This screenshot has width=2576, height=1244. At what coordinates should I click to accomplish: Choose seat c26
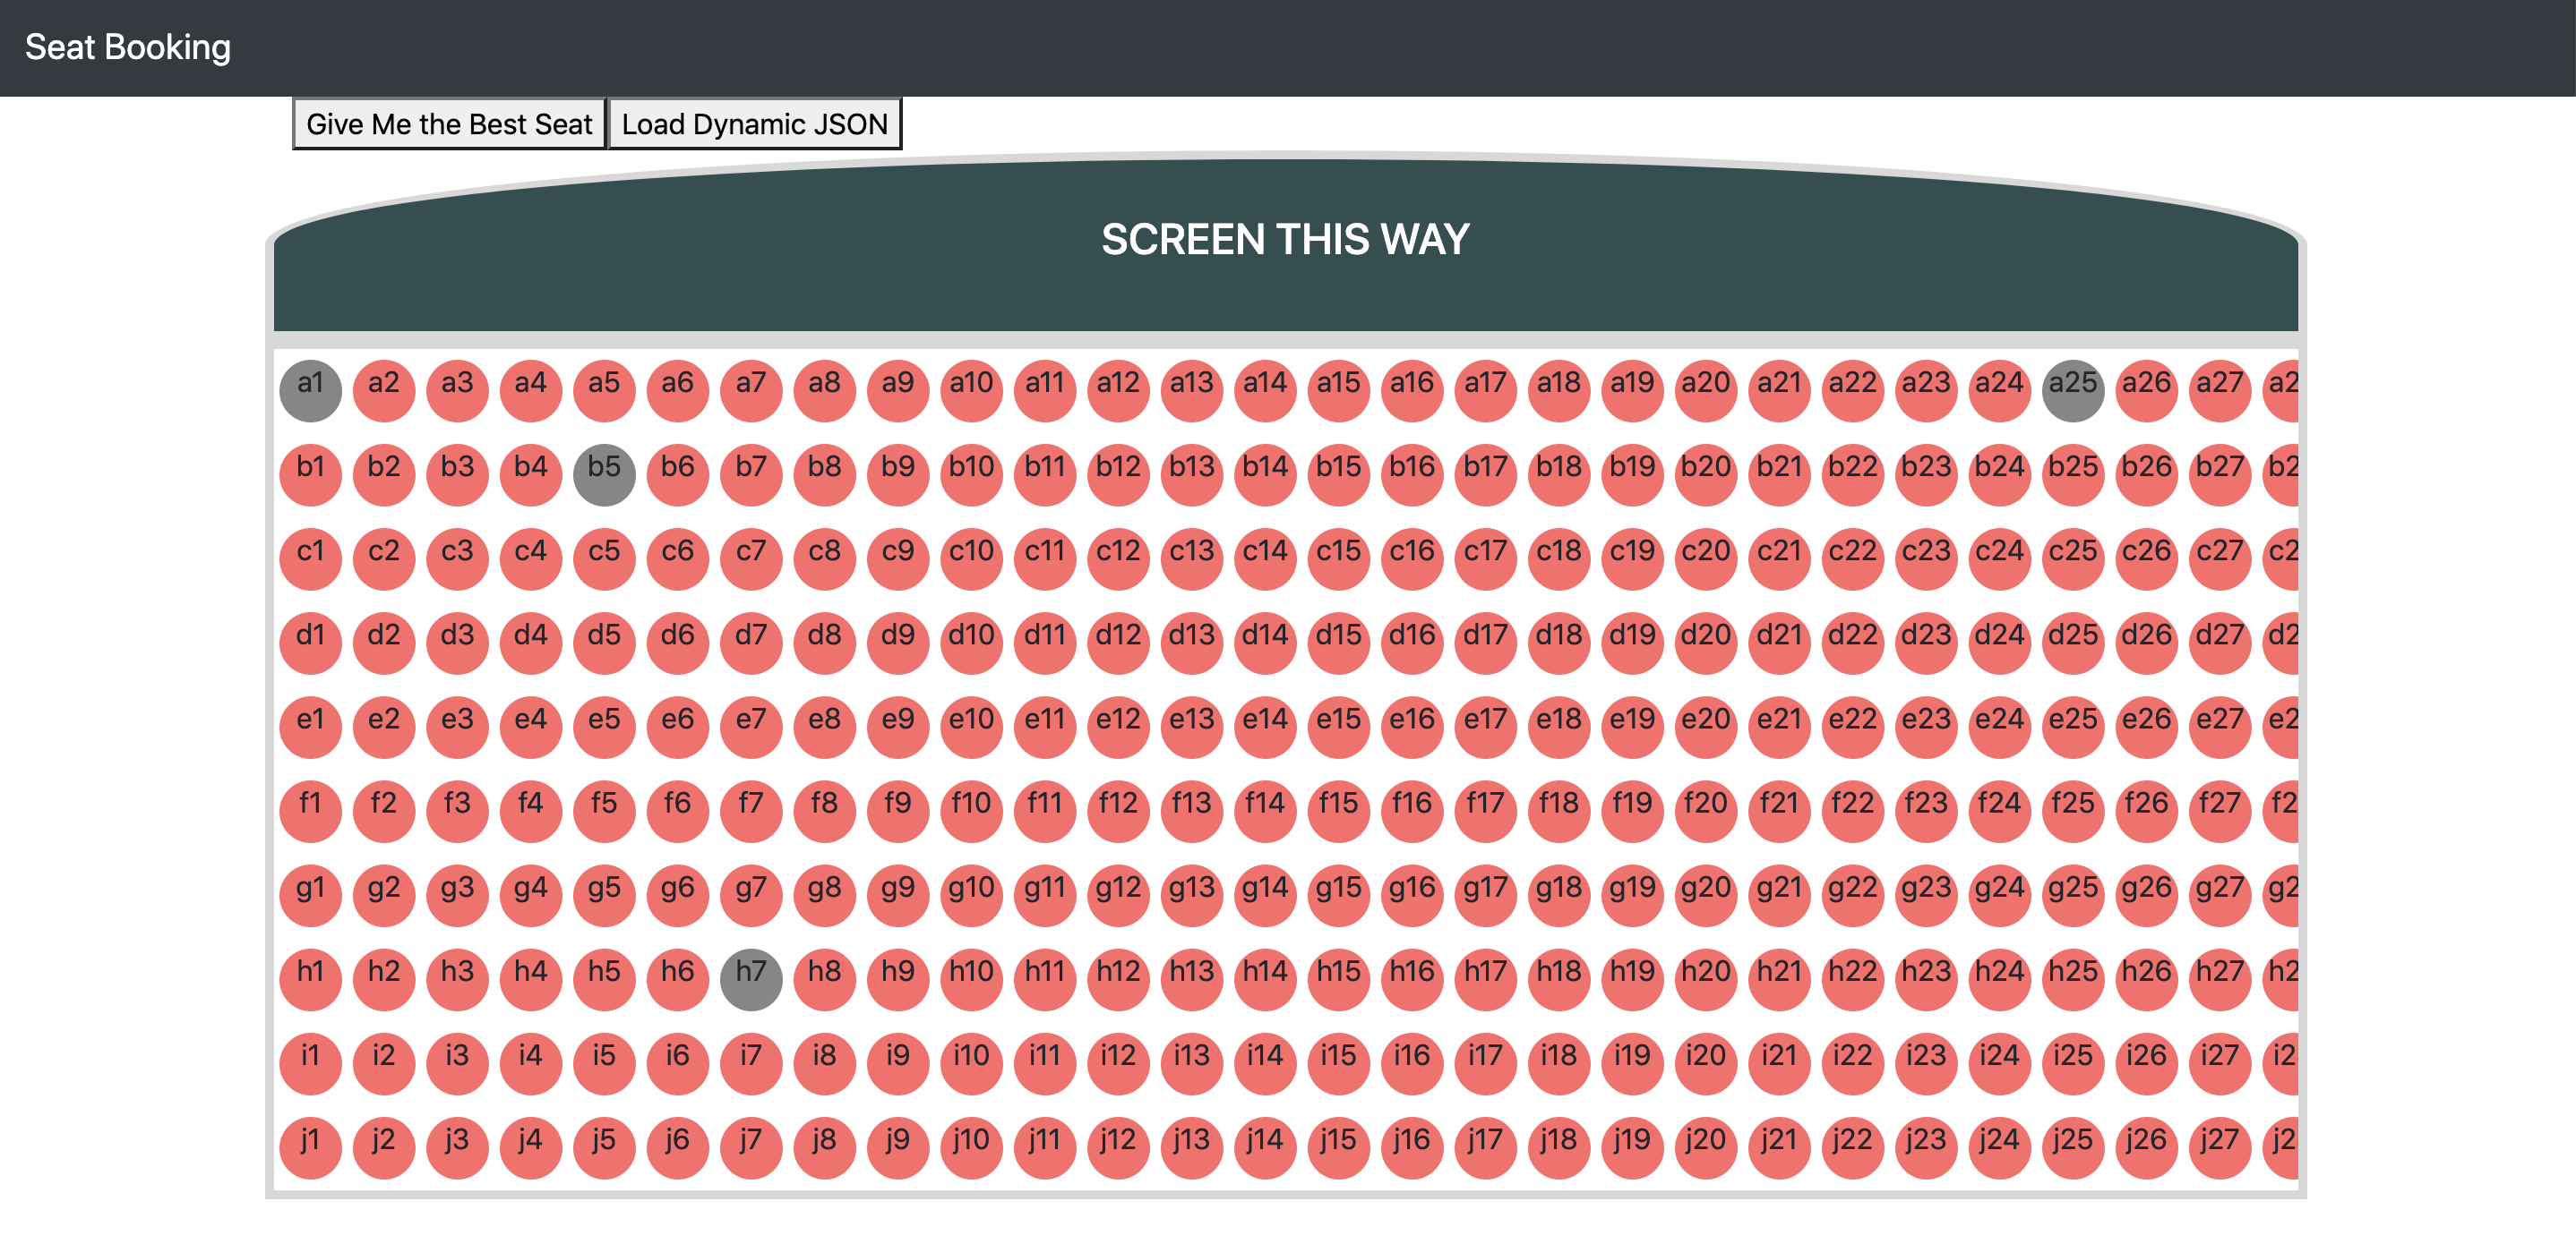[x=2146, y=558]
